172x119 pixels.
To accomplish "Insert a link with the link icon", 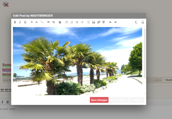I will click(48, 22).
